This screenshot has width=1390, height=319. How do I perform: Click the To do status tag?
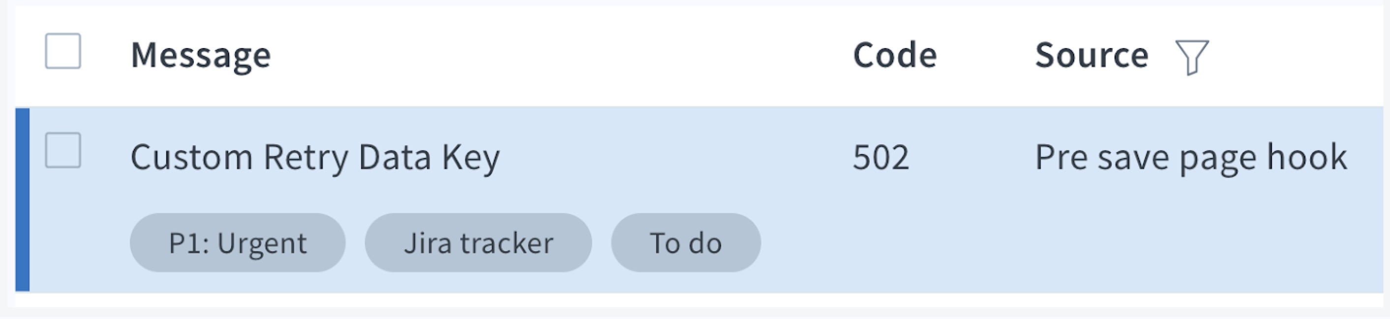[686, 242]
